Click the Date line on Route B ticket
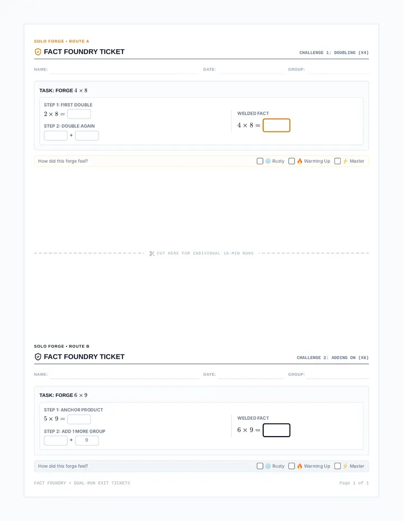 pos(251,375)
